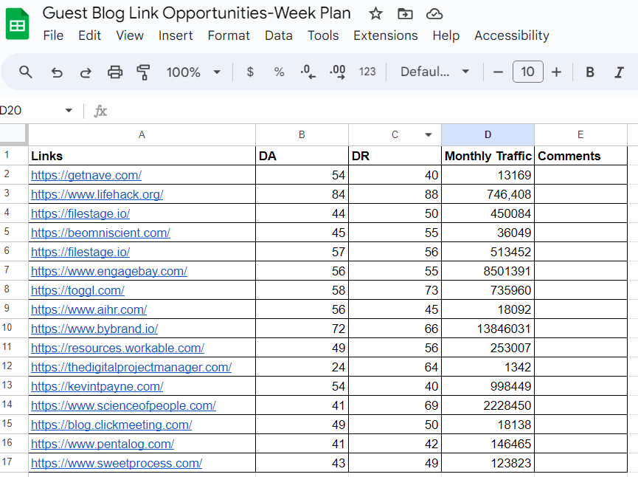Open the sweetprocess.com link

(x=117, y=463)
